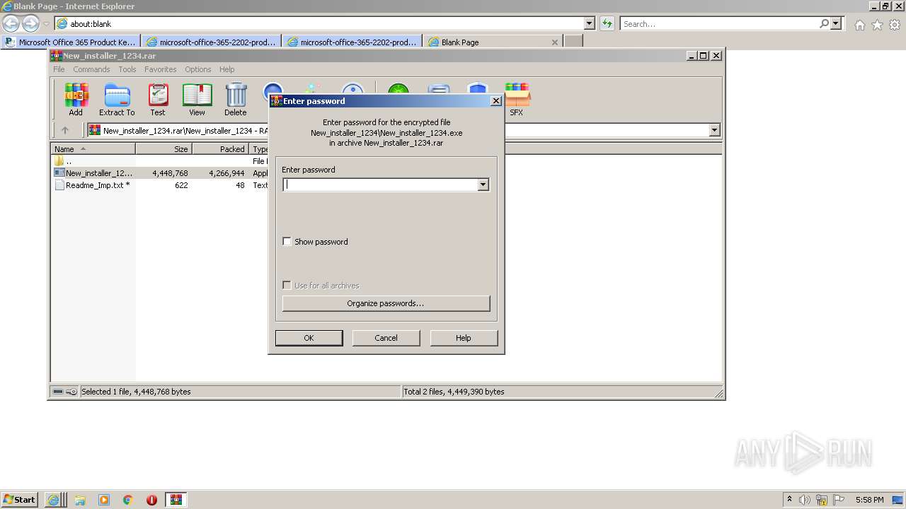Open the Chrome taskbar icon

(128, 500)
